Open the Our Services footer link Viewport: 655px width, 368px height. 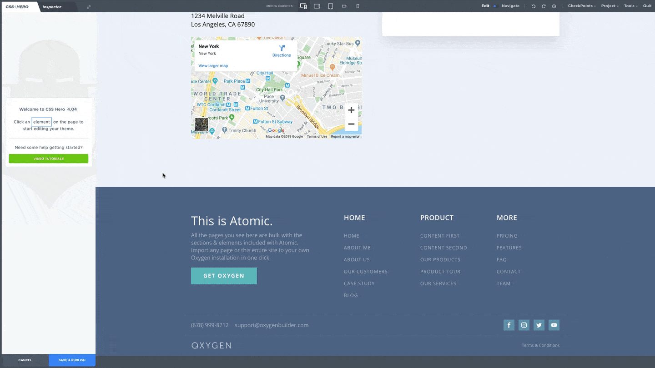438,283
